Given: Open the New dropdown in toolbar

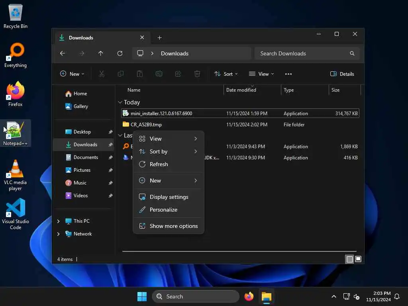Looking at the screenshot, I should pyautogui.click(x=72, y=74).
